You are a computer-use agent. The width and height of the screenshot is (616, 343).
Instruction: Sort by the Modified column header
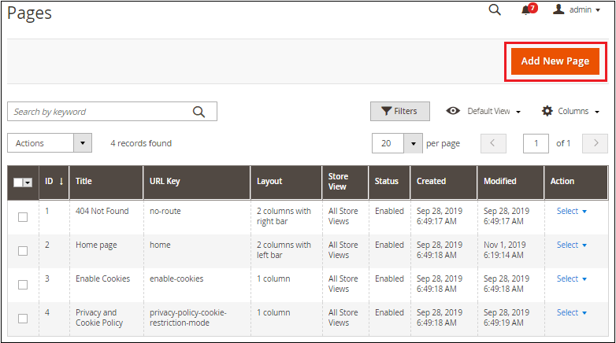tap(510, 182)
